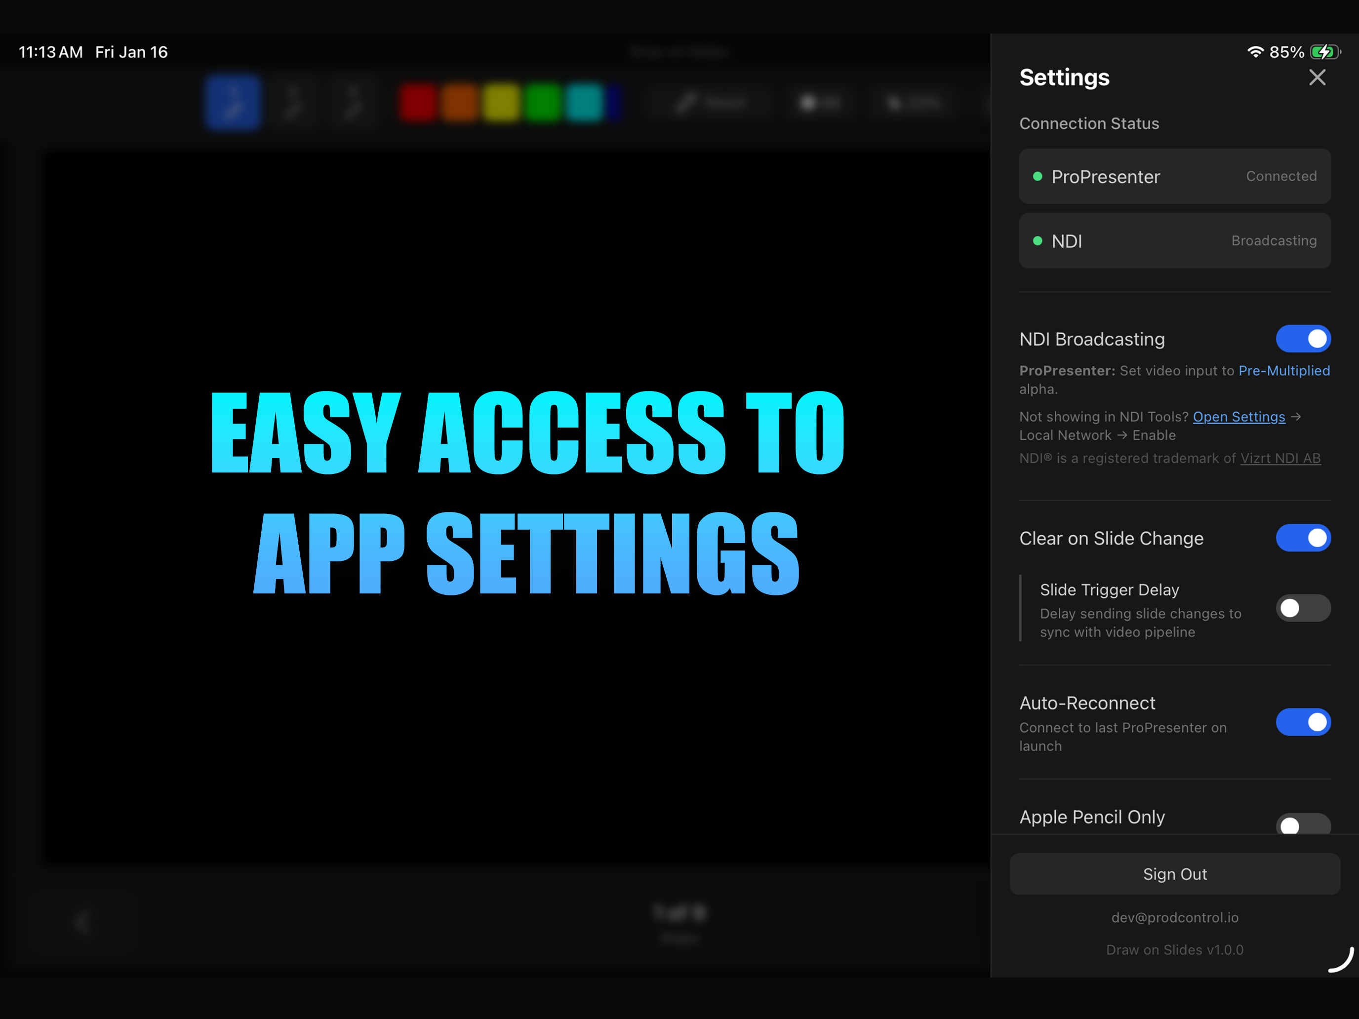This screenshot has height=1019, width=1359.
Task: Tap the Draw on Slides v1.0.0 label
Action: tap(1175, 949)
